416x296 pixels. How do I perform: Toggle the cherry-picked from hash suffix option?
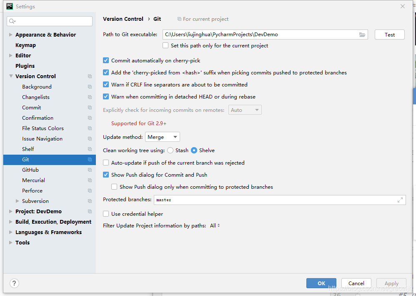tap(106, 72)
